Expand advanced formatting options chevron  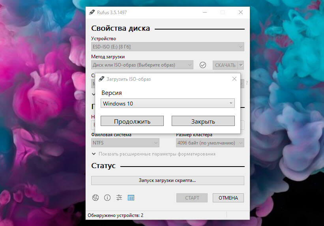[x=94, y=154]
